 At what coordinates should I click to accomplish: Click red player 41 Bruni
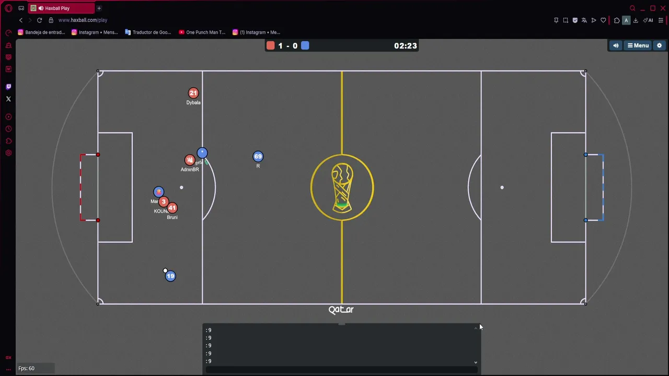[172, 208]
